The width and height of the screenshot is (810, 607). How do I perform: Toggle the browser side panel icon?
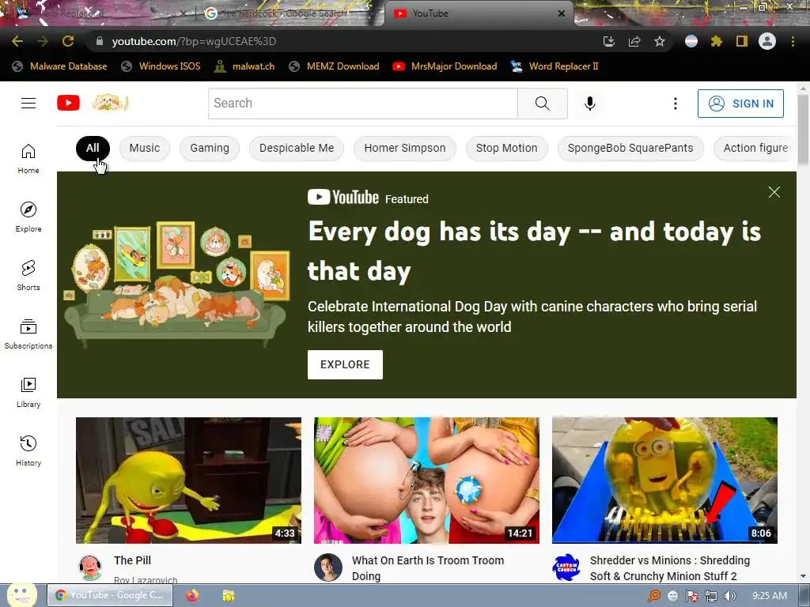(742, 41)
